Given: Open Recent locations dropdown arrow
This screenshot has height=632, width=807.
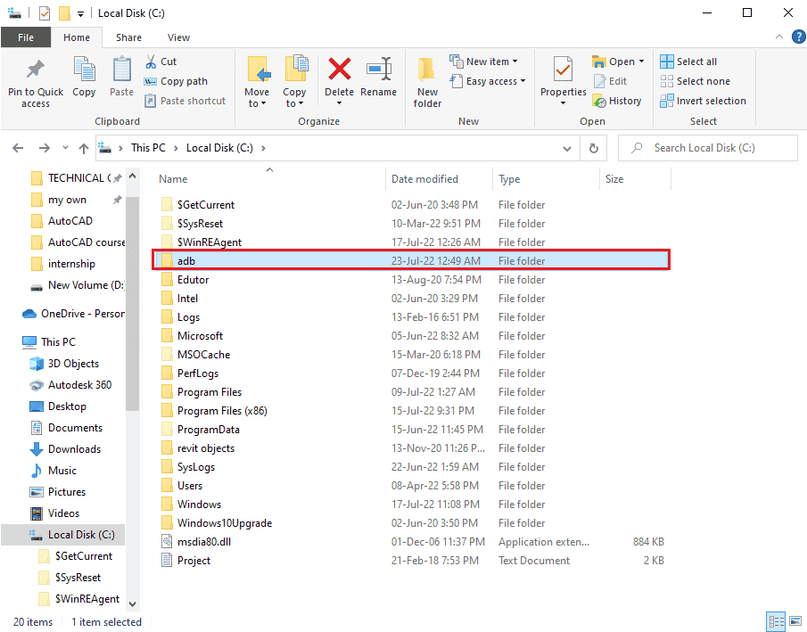Looking at the screenshot, I should point(65,148).
